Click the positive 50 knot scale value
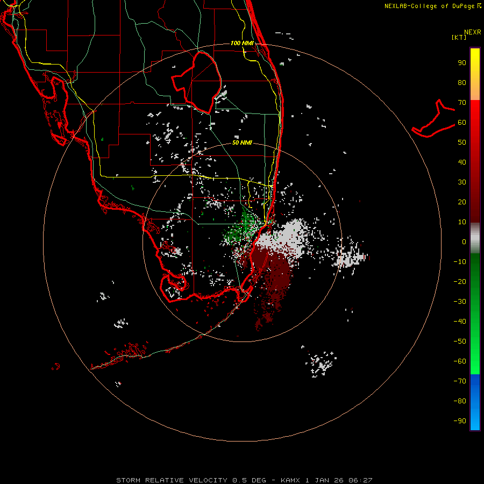Viewport: 484px width, 484px height. click(x=462, y=143)
